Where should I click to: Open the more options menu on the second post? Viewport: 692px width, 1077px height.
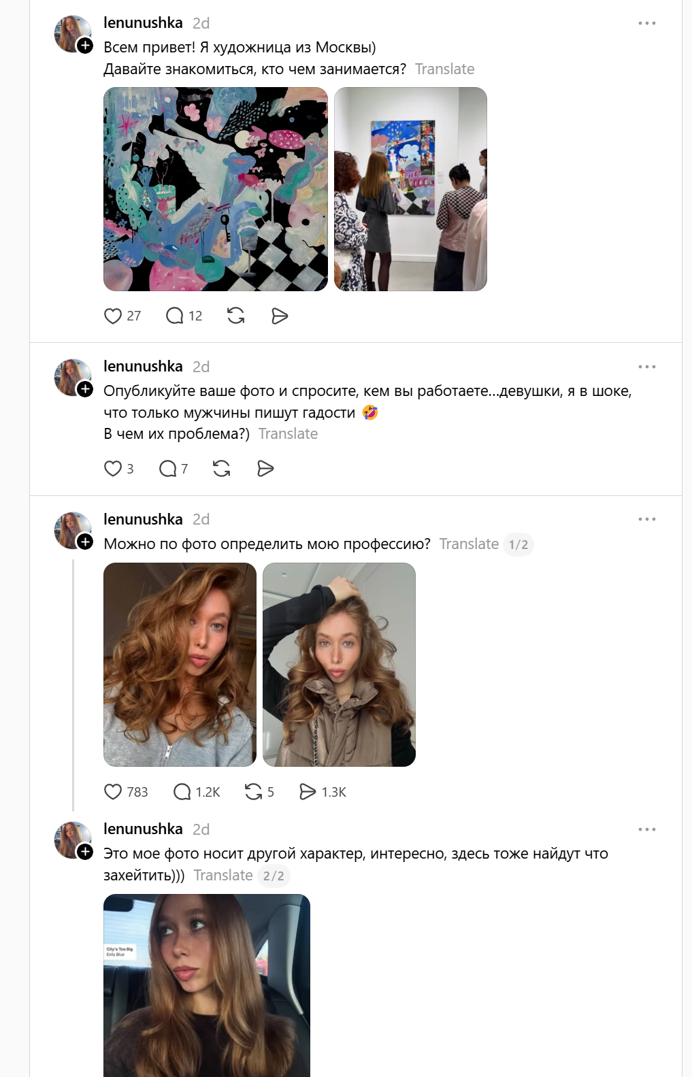(x=646, y=367)
